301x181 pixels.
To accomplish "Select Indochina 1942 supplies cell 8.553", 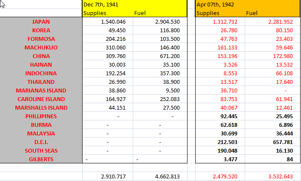I will 220,74.
